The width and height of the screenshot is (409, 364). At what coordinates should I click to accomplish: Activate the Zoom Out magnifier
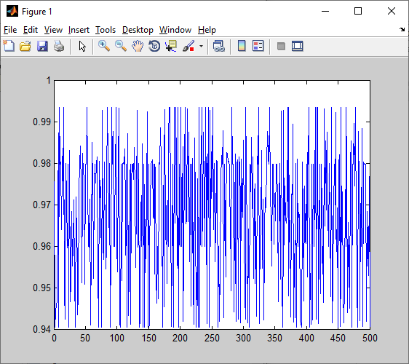tap(121, 46)
